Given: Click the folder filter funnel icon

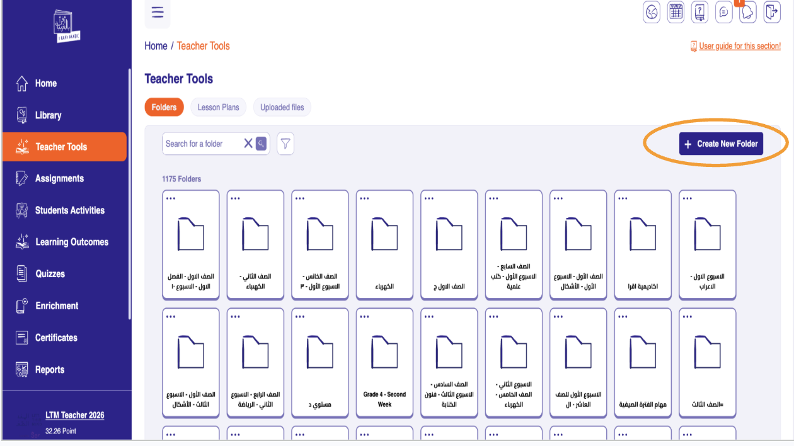Looking at the screenshot, I should (x=285, y=144).
